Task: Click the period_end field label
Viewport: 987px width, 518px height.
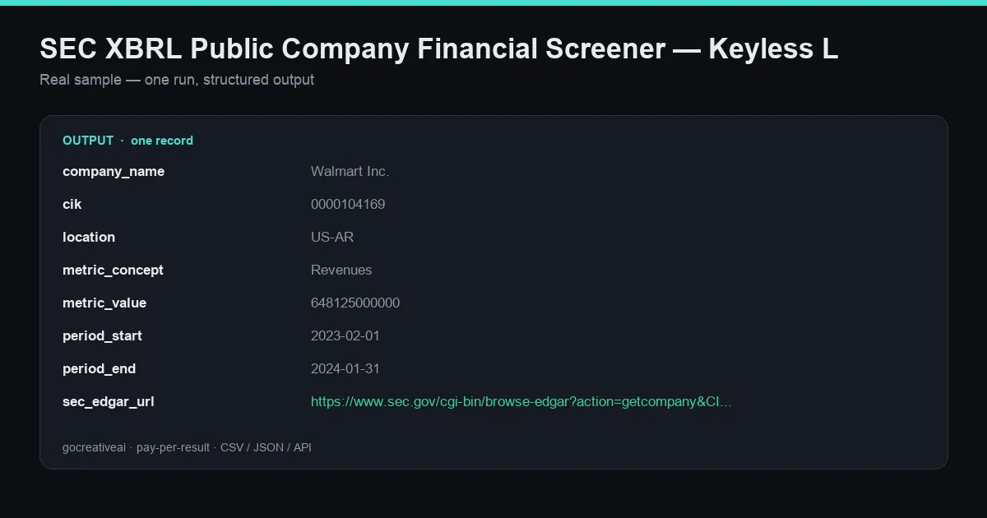Action: (99, 368)
